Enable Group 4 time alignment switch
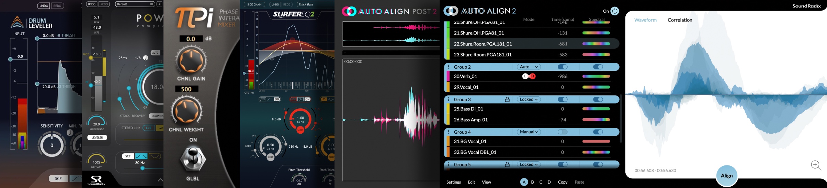Screen dimensions: 827x188 [x=563, y=132]
